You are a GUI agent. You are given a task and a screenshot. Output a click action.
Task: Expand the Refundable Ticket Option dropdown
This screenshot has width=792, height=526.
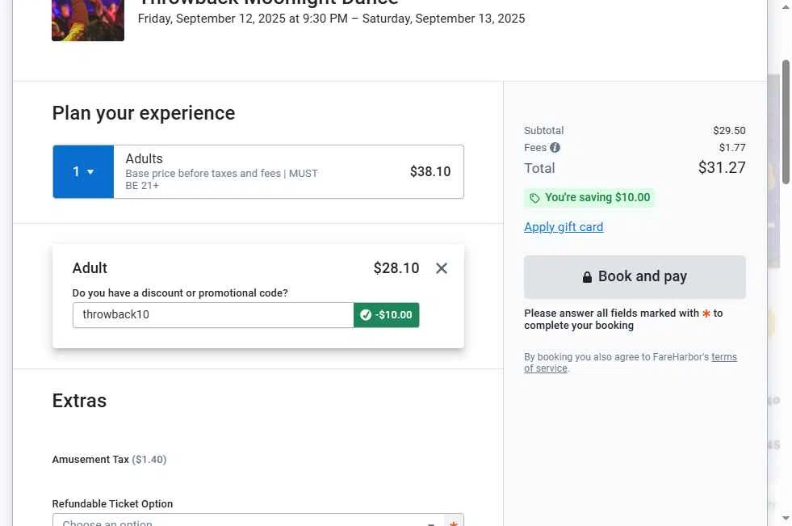[249, 520]
